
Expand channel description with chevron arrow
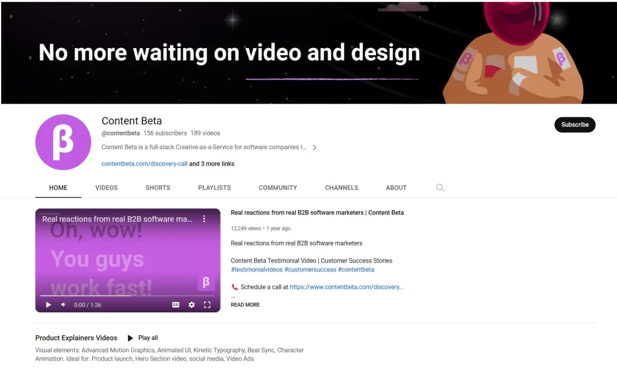(x=315, y=147)
